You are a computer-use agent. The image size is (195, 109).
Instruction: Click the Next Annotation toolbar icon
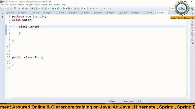[x=88, y=8]
